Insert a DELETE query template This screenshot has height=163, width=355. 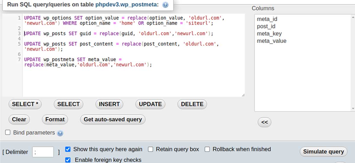point(192,104)
